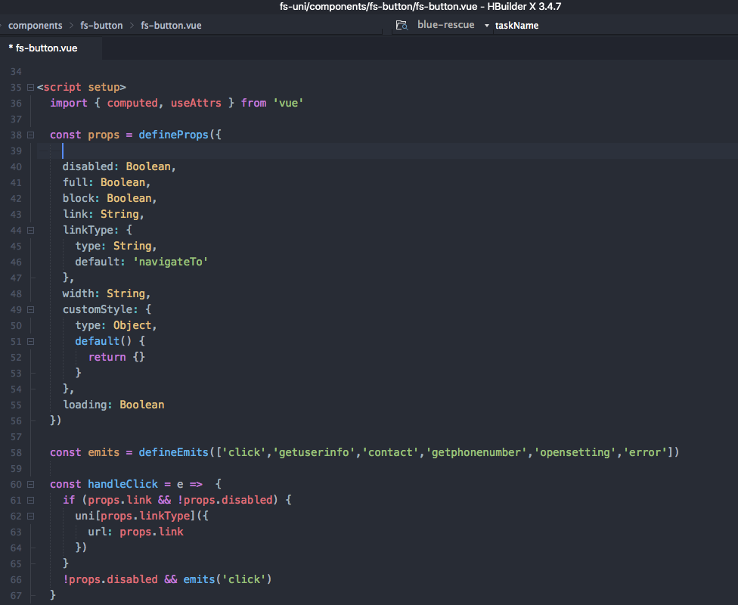Click the 'contact' event string
Viewport: 738px width, 605px height.
pyautogui.click(x=390, y=452)
